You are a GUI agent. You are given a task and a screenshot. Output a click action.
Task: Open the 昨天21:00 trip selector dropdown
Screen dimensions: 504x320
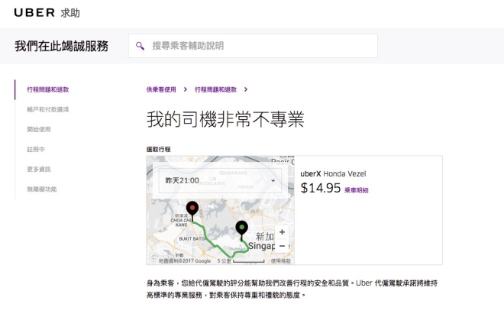click(216, 181)
